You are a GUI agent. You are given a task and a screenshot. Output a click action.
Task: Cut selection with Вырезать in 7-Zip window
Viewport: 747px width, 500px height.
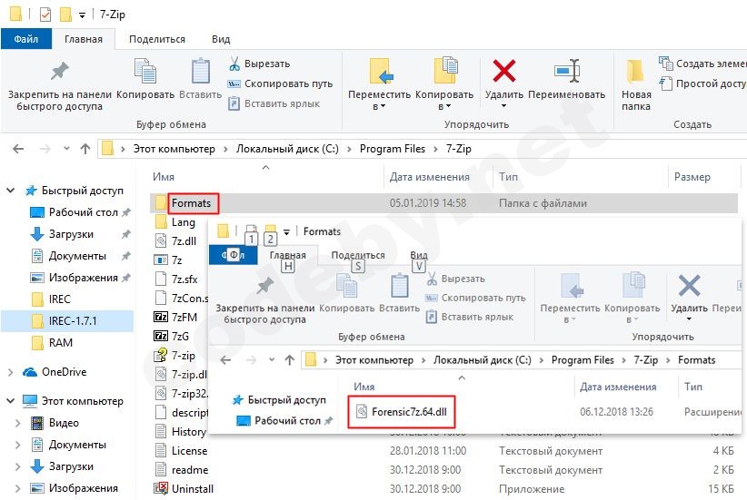point(260,64)
